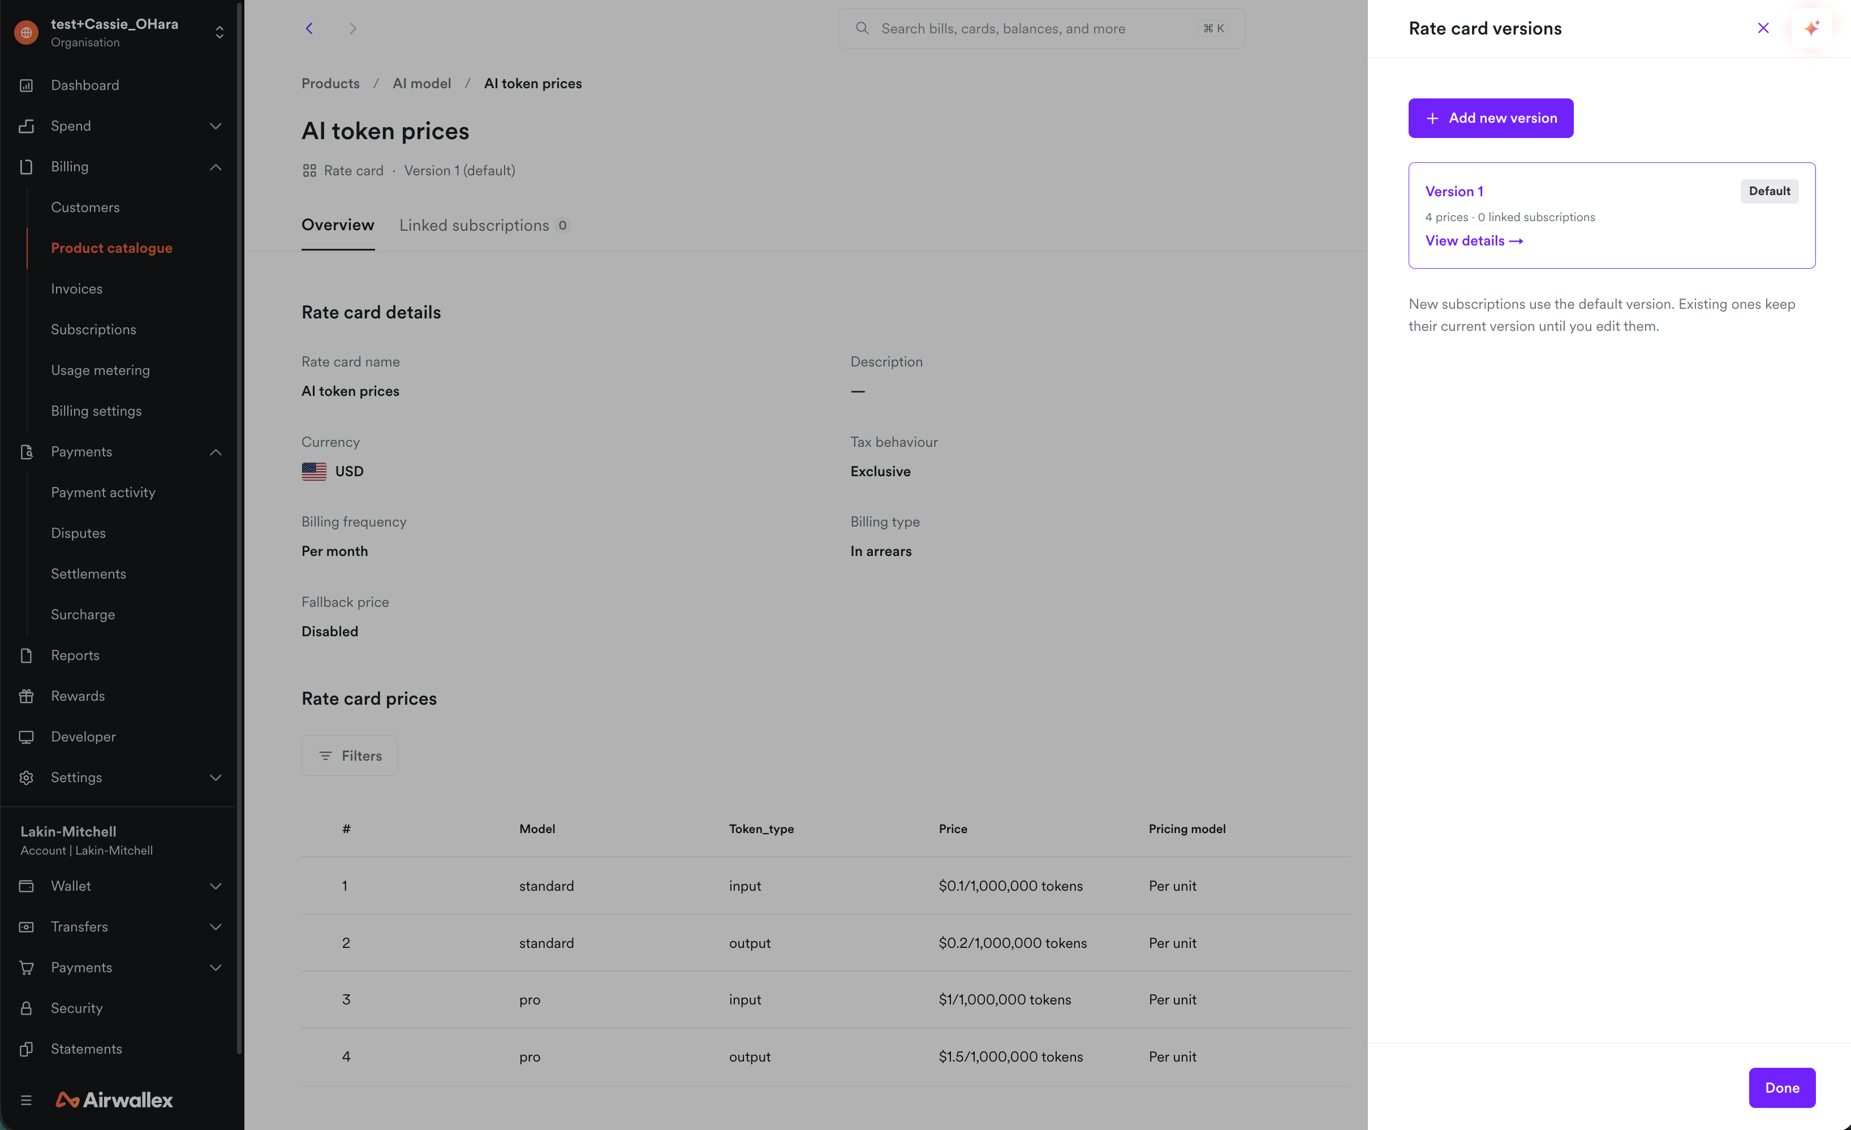The width and height of the screenshot is (1851, 1130).
Task: Click Add new version button
Action: [x=1491, y=118]
